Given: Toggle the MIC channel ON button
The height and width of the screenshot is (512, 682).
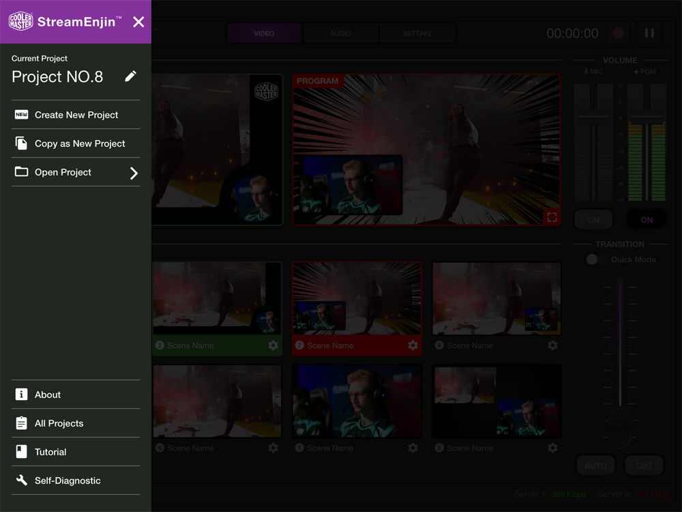Looking at the screenshot, I should pyautogui.click(x=594, y=220).
